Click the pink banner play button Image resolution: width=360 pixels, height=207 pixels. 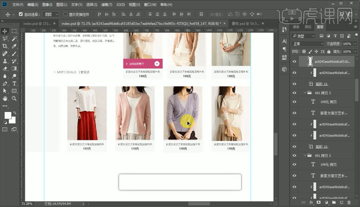(157, 64)
